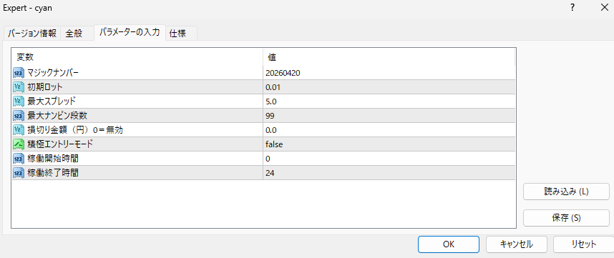Click the integer icon beside 稼働終了時間

point(19,172)
